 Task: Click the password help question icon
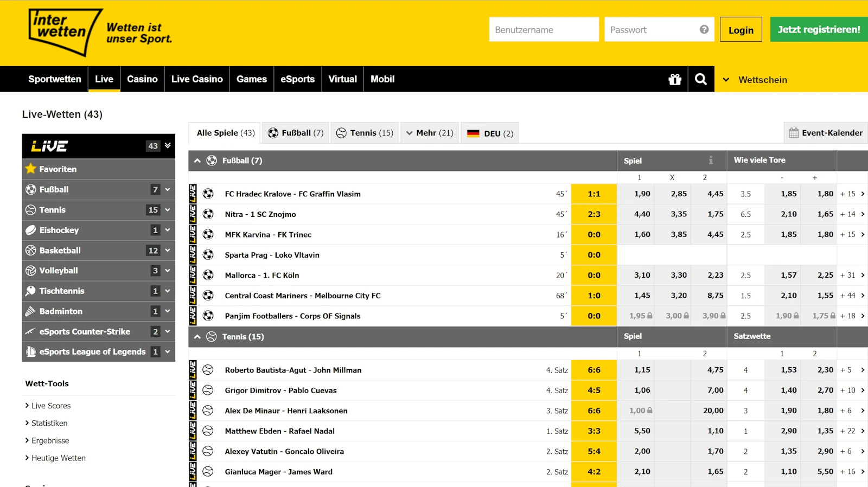(704, 30)
